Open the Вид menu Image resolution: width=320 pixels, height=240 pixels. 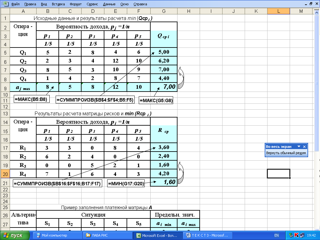point(44,4)
